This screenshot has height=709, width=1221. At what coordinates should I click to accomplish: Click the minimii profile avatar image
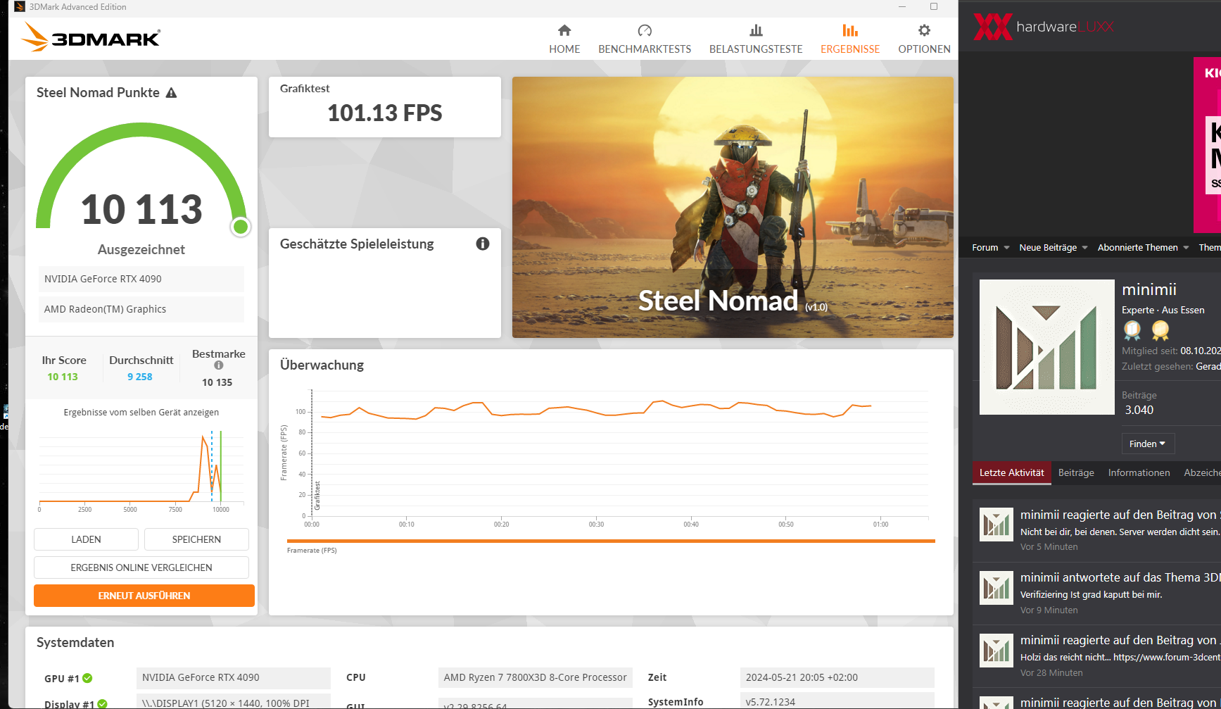1047,347
